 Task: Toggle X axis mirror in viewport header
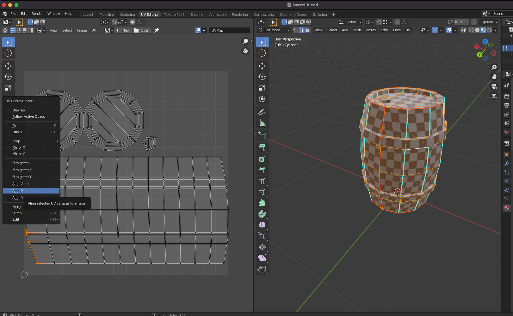pos(456,22)
